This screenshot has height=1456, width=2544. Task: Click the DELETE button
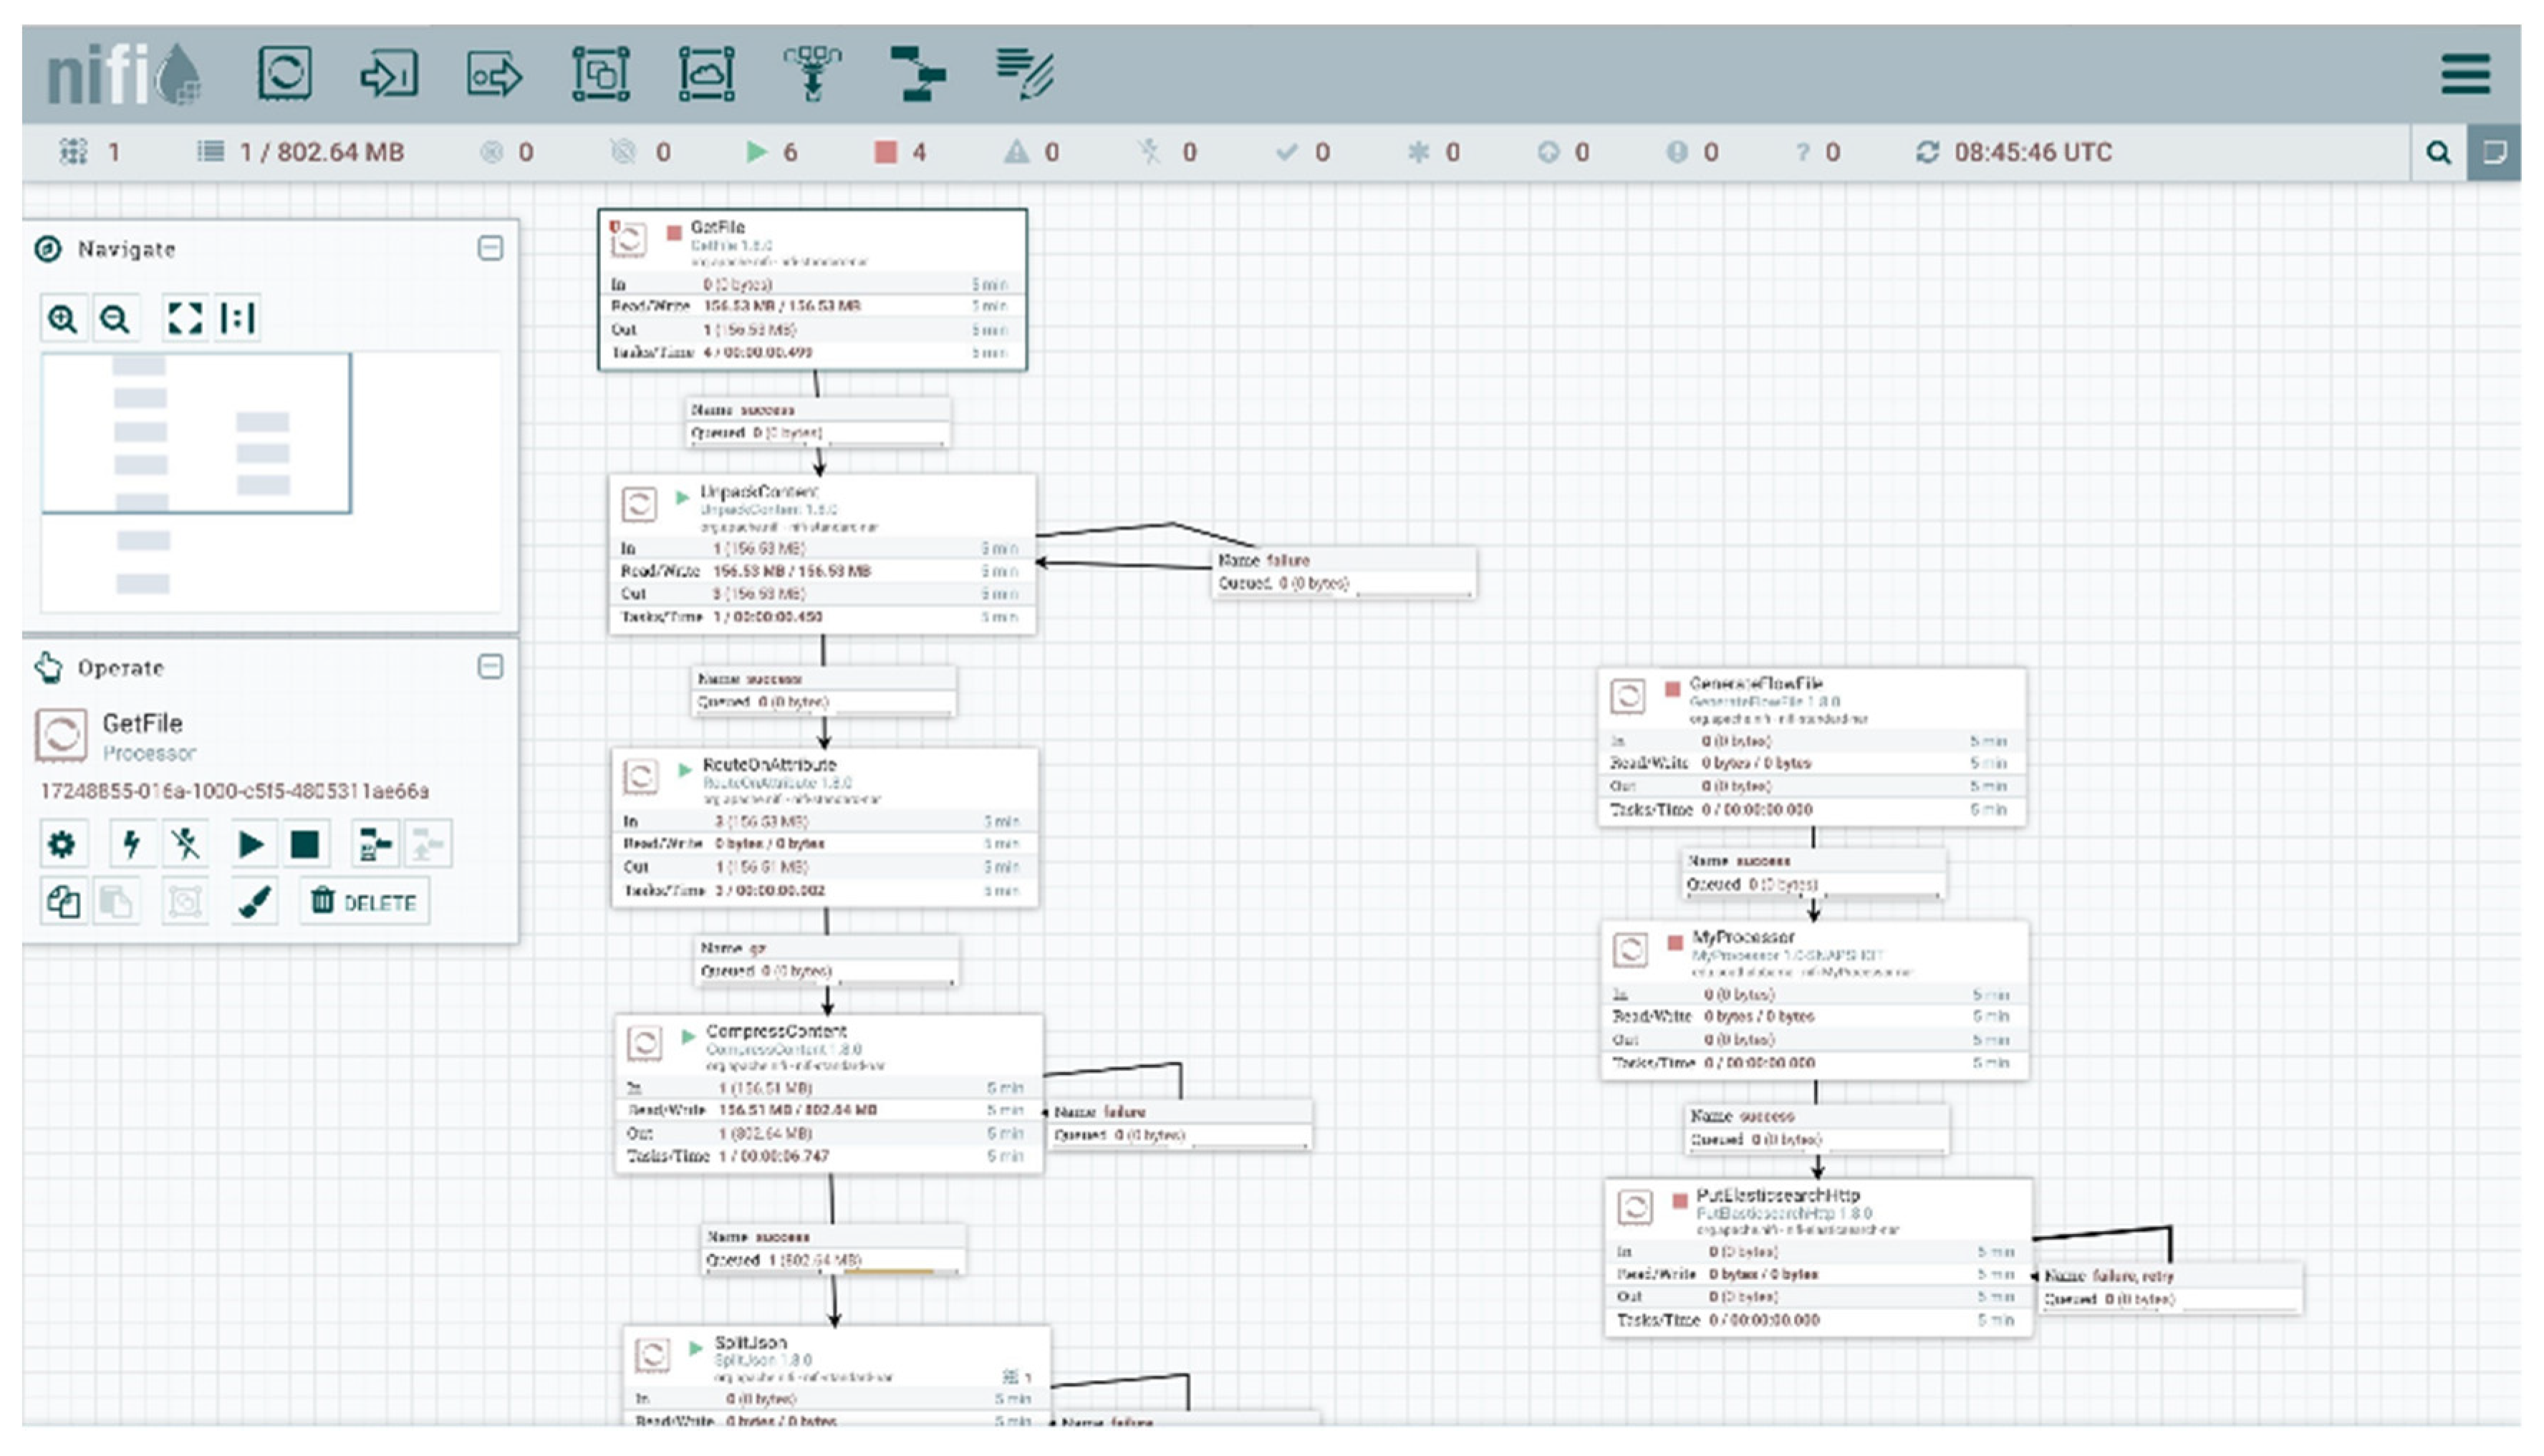tap(364, 902)
